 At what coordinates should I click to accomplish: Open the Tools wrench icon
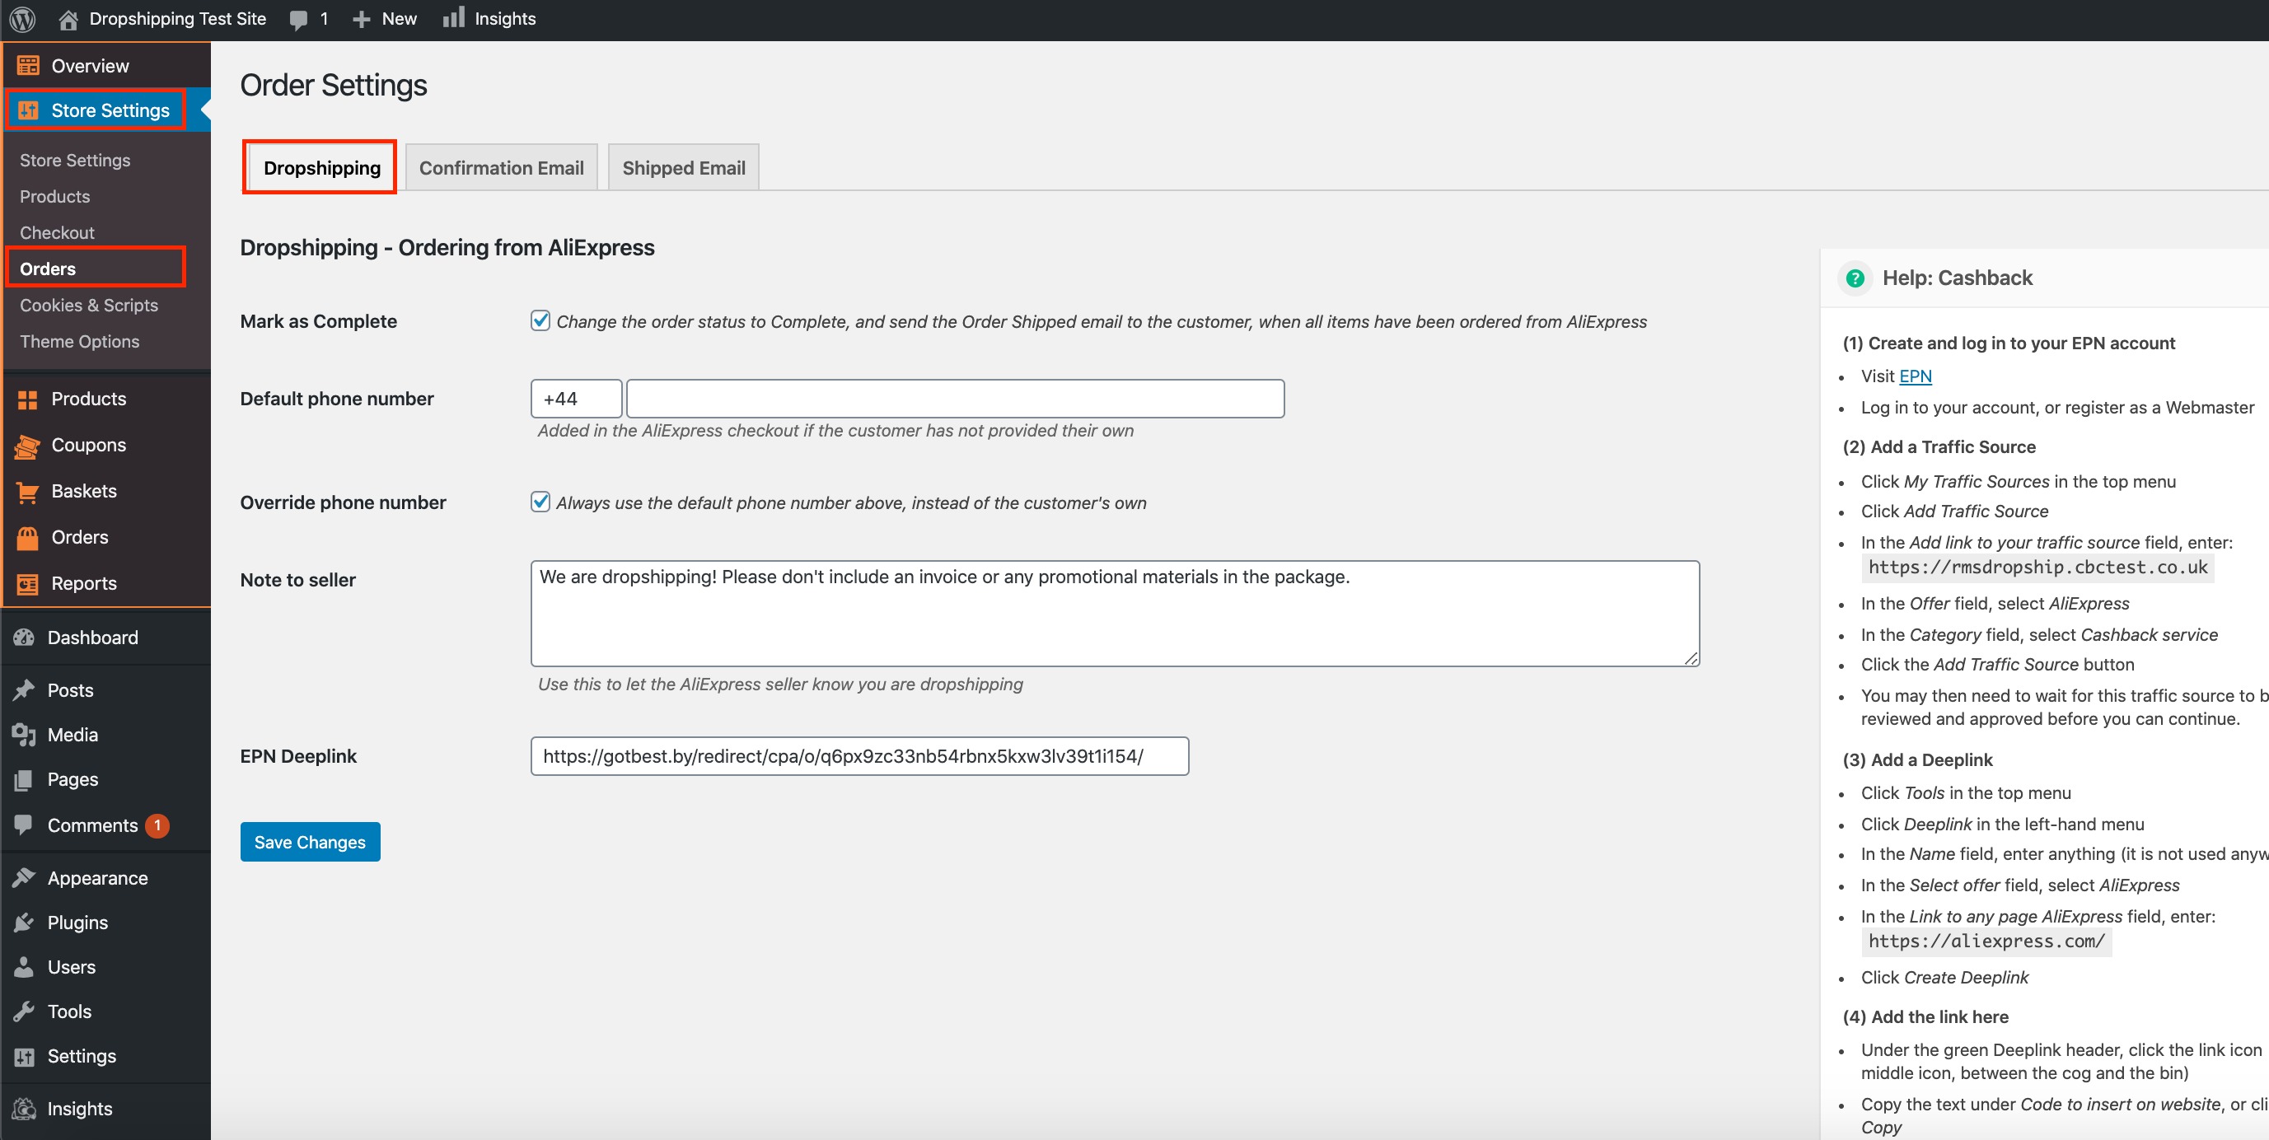(x=24, y=1012)
